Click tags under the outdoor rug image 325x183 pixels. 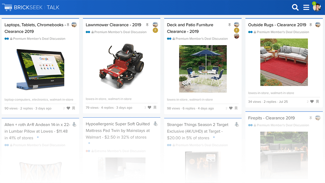point(271,93)
